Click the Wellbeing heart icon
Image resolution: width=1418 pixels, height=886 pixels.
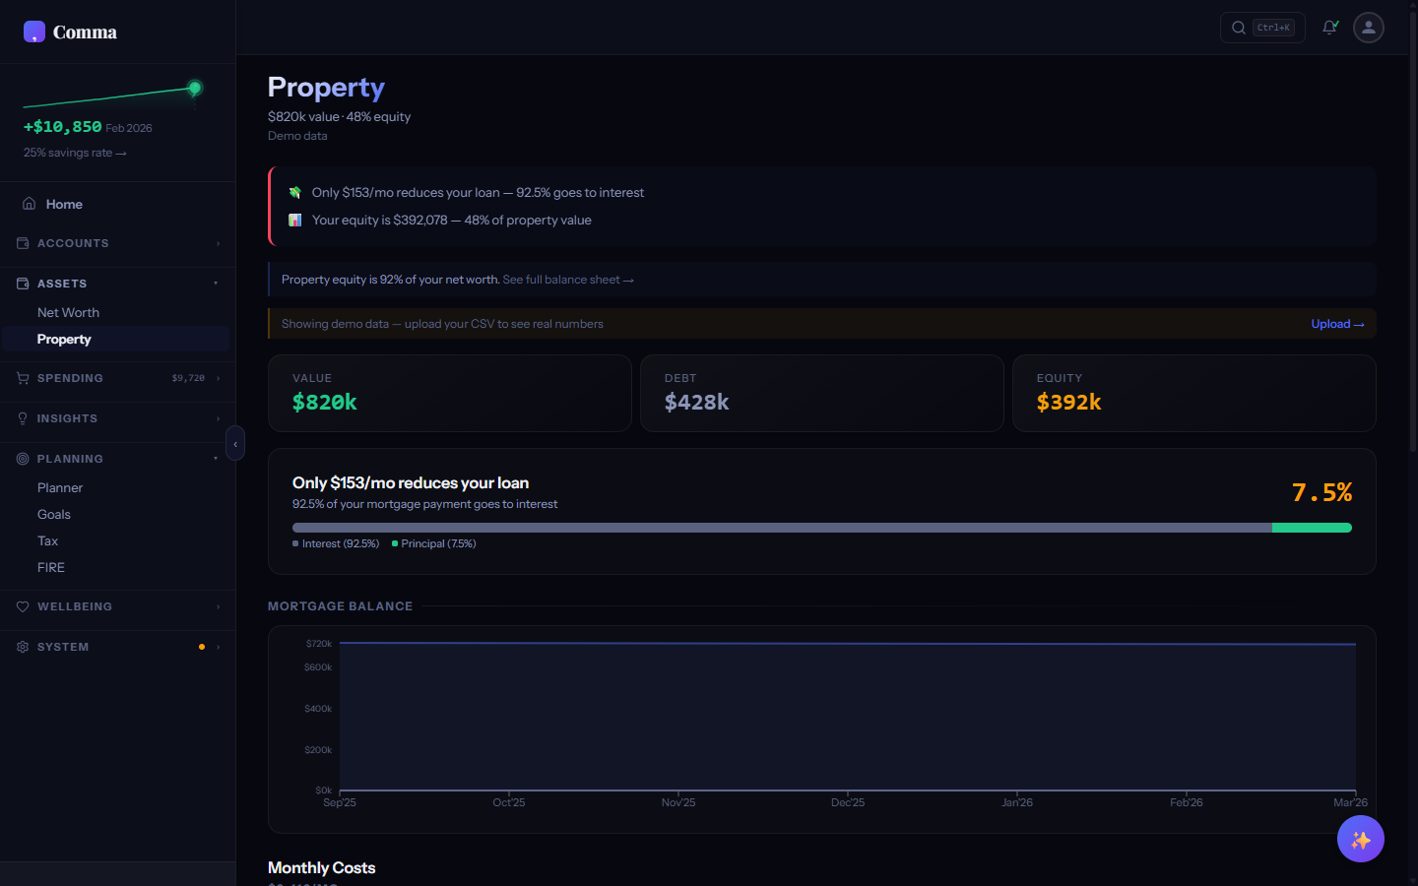tap(22, 606)
